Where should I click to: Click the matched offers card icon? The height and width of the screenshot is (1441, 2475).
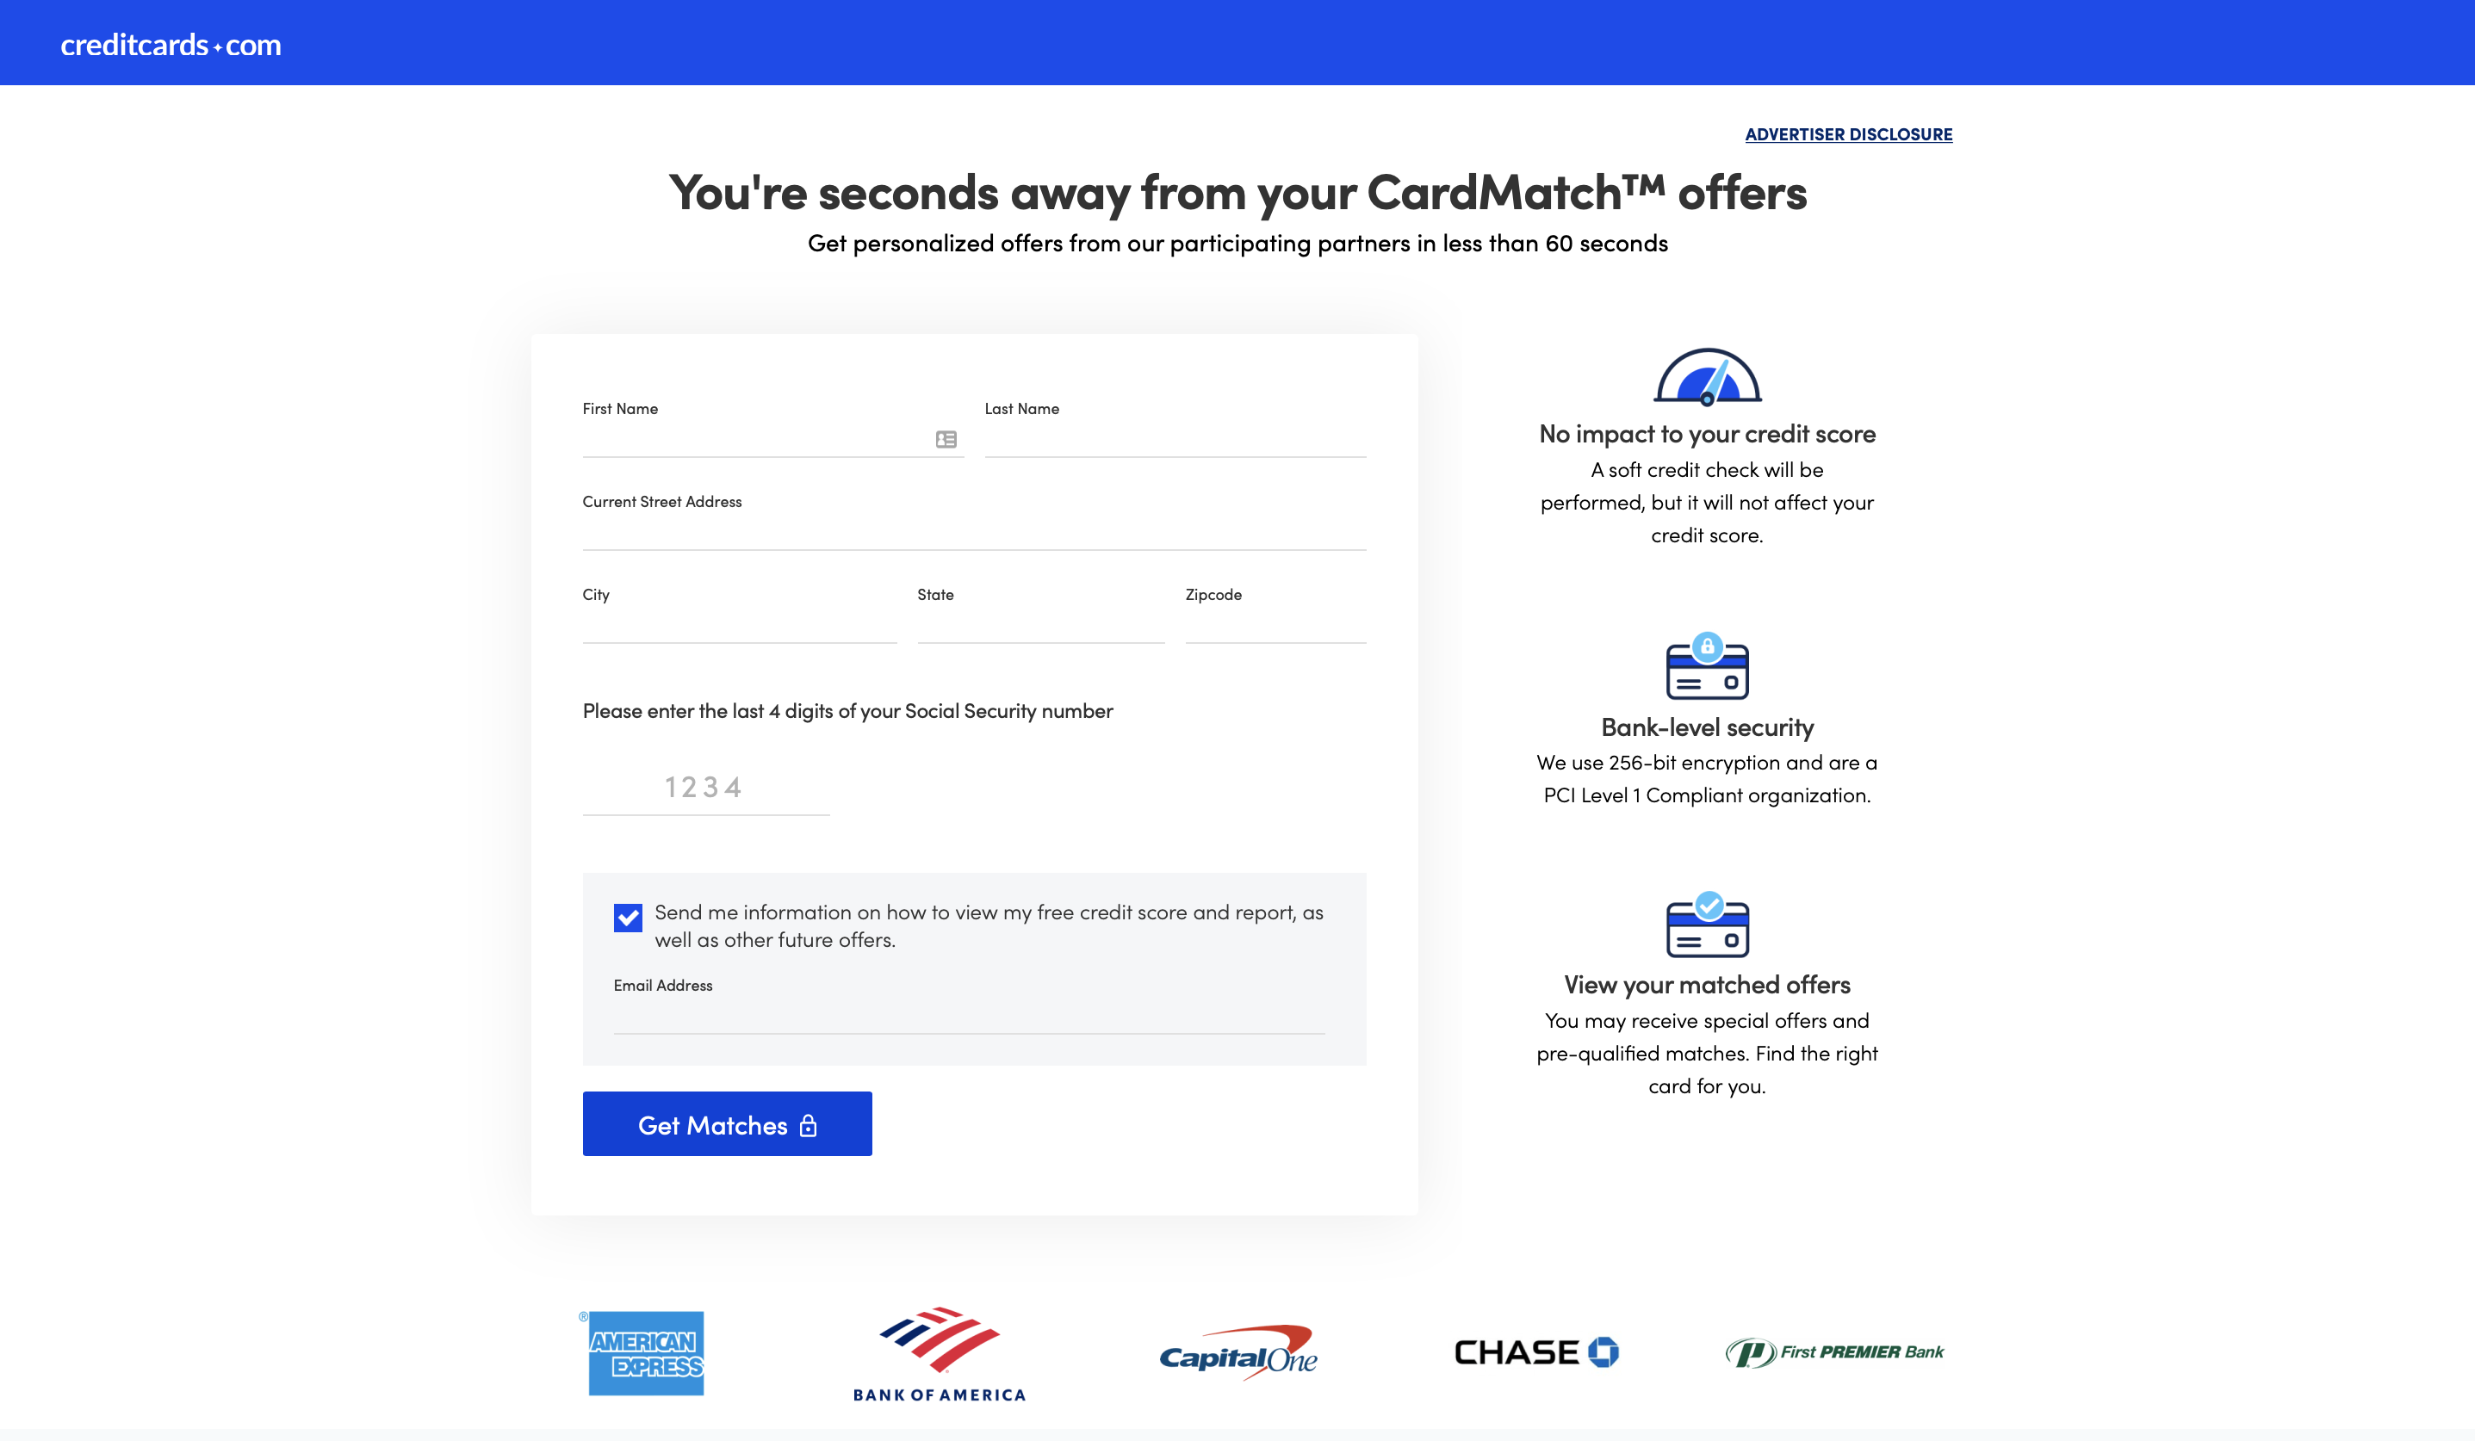(x=1707, y=926)
